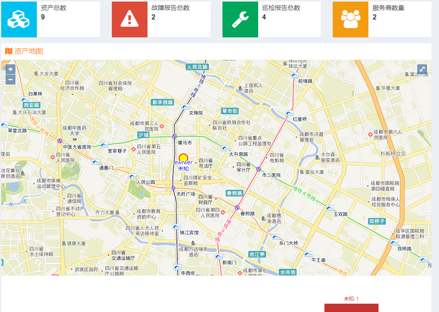Click the 人民北路 road label on map
Image resolution: width=439 pixels, height=312 pixels.
(x=197, y=67)
